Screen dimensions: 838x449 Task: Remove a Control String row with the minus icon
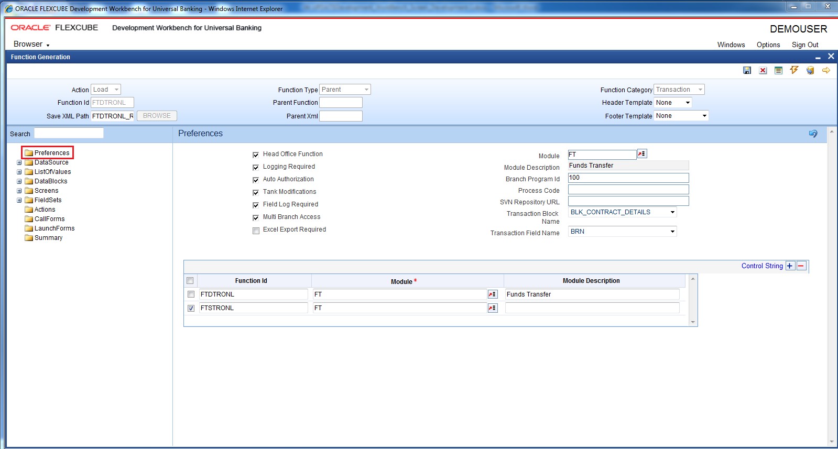point(801,266)
